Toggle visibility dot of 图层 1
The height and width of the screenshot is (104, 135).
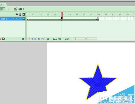pos(17,19)
